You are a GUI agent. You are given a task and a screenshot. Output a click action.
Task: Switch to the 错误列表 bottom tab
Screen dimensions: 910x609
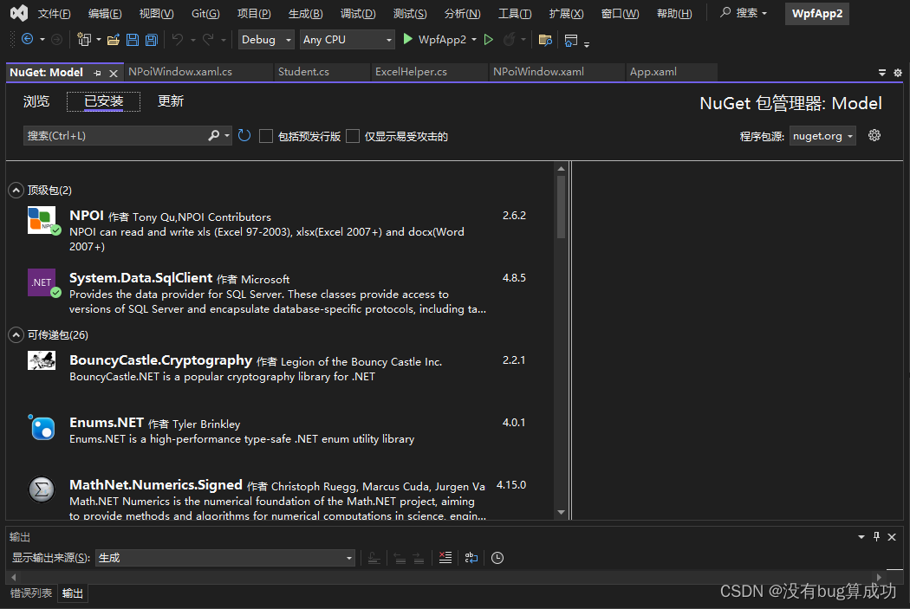click(x=31, y=593)
